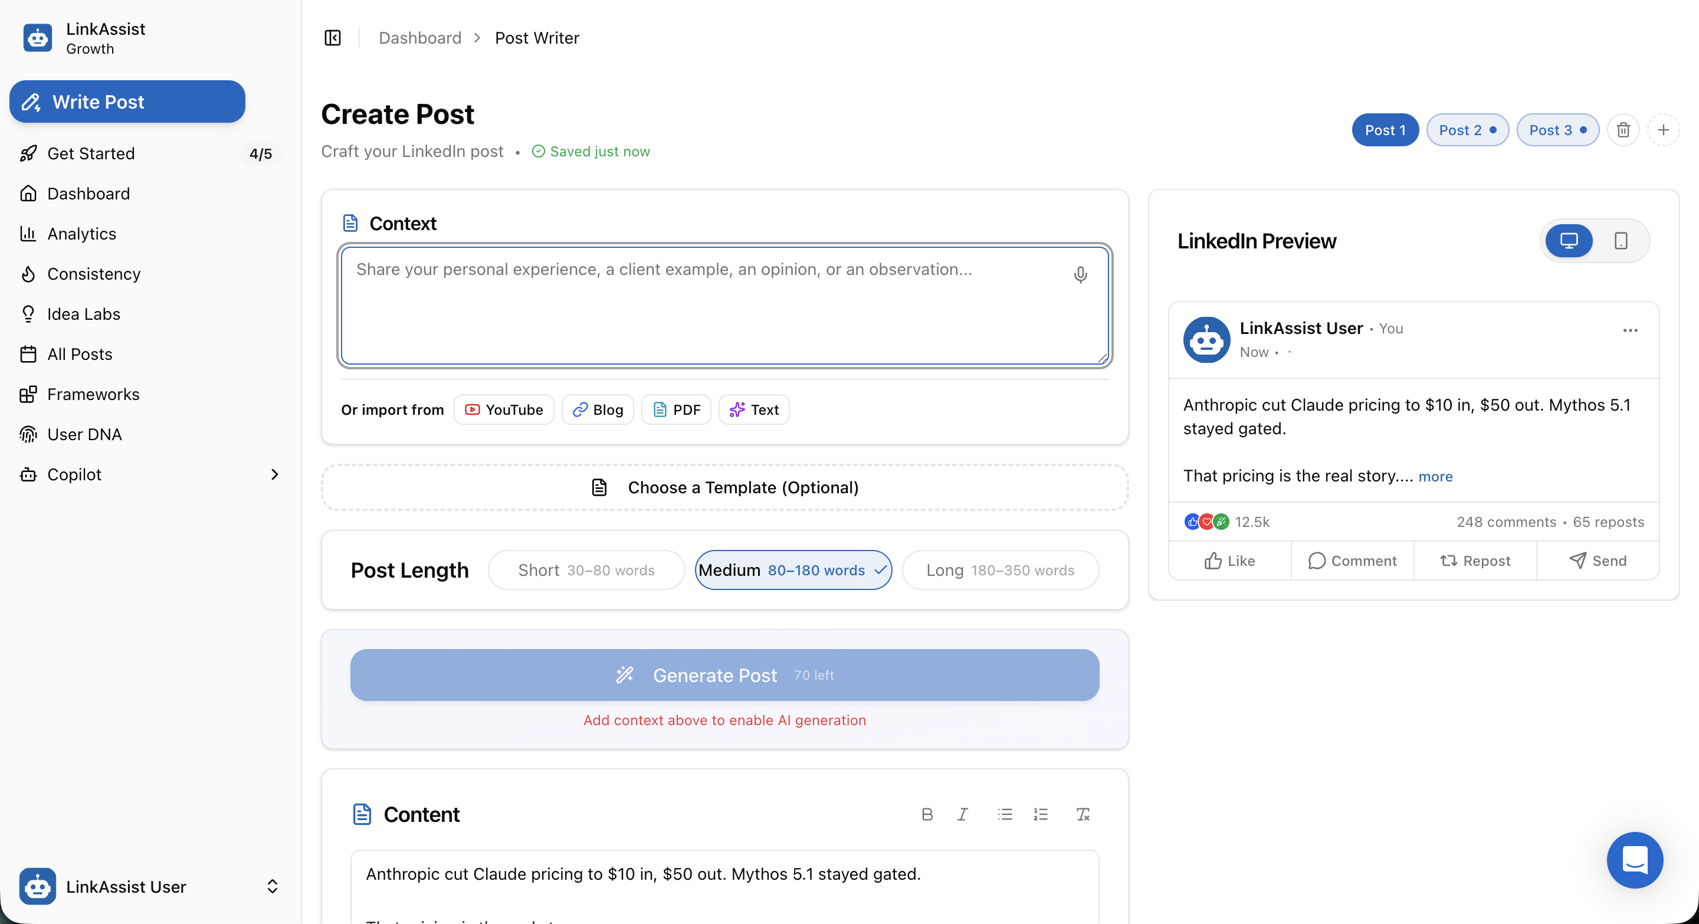
Task: Click the preview Comment button
Action: pyautogui.click(x=1352, y=561)
